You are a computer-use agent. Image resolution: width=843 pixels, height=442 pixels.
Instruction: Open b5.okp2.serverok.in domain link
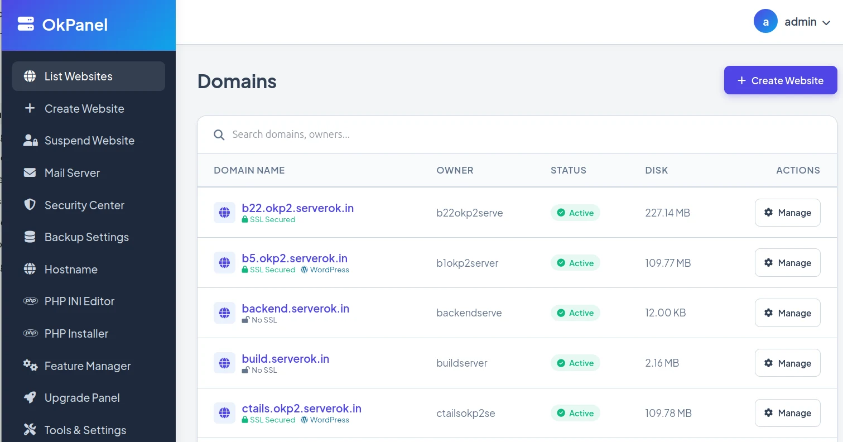point(295,258)
